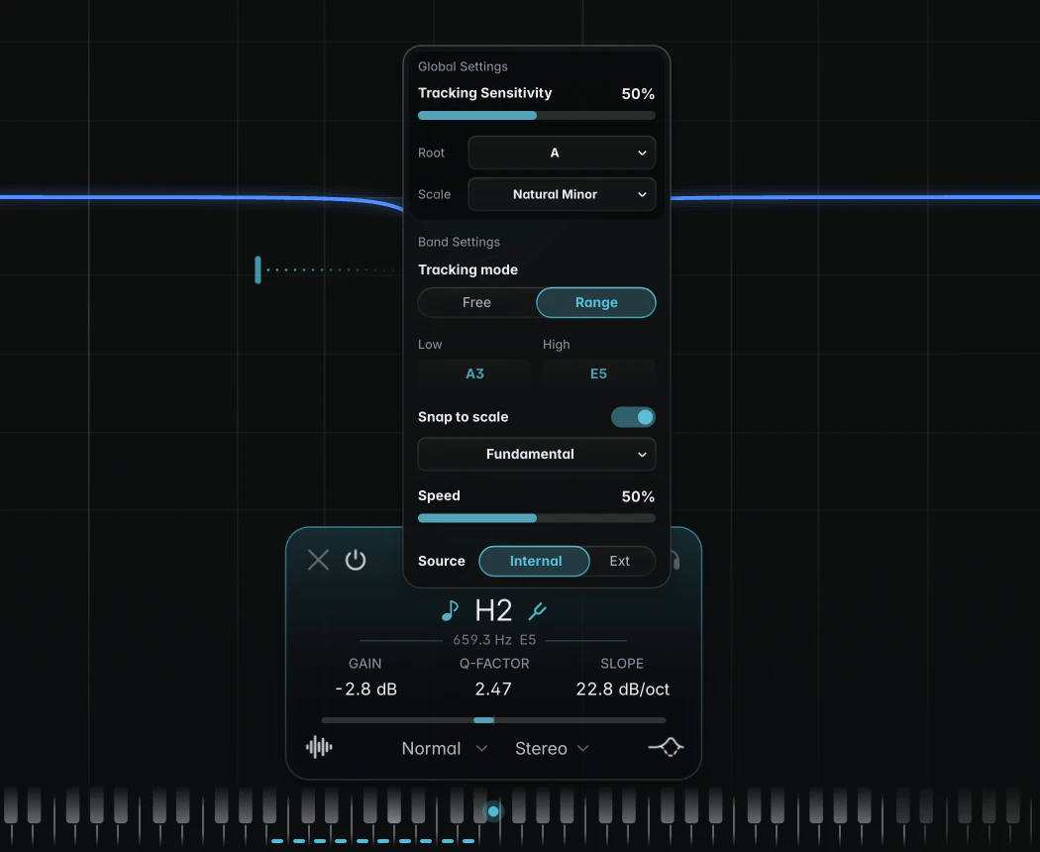Viewport: 1040px width, 852px height.
Task: Click the Tracking mode label
Action: 468,270
